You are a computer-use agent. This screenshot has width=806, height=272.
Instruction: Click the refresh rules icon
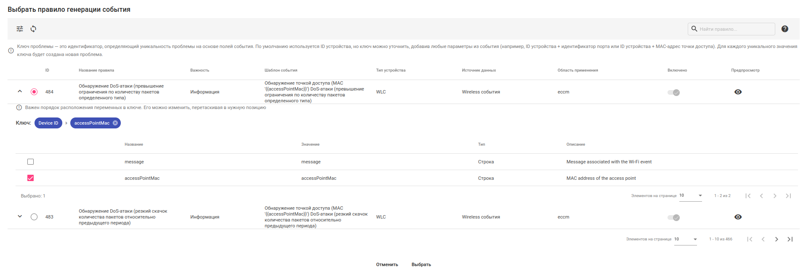tap(33, 29)
